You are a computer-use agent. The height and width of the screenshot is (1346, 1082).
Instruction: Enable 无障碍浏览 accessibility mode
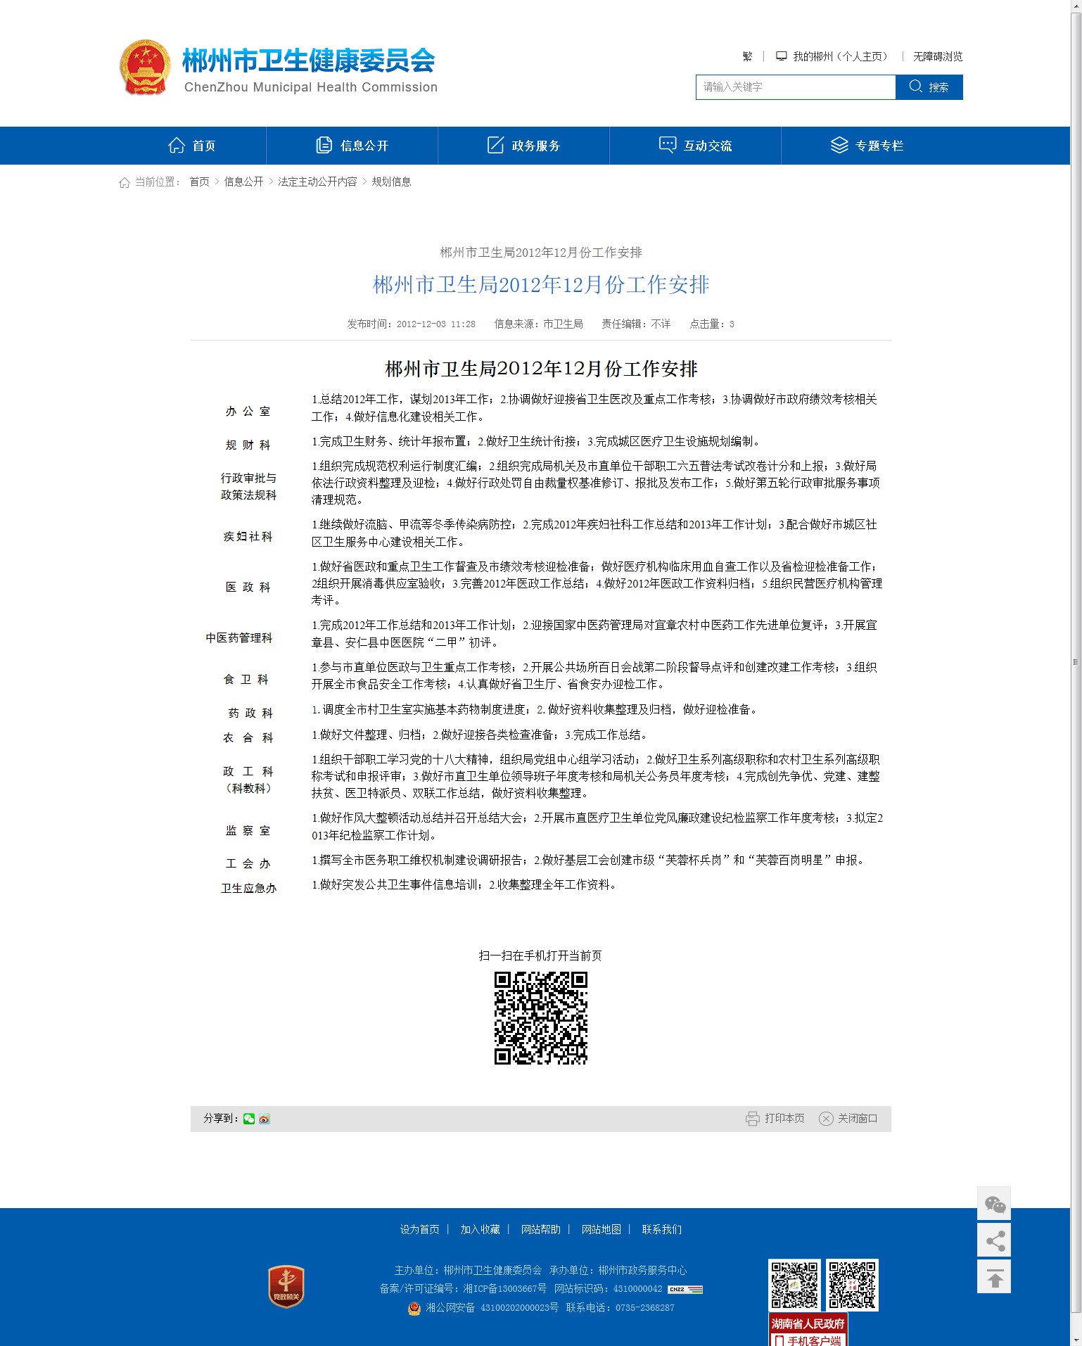point(937,56)
